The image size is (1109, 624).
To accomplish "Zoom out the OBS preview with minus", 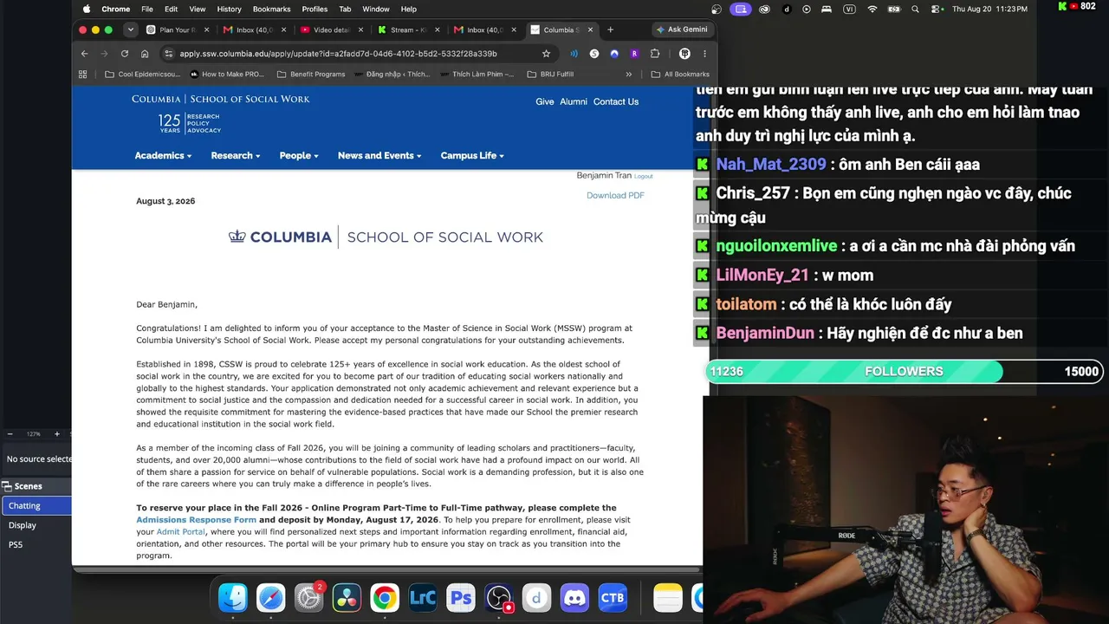I will coord(10,433).
